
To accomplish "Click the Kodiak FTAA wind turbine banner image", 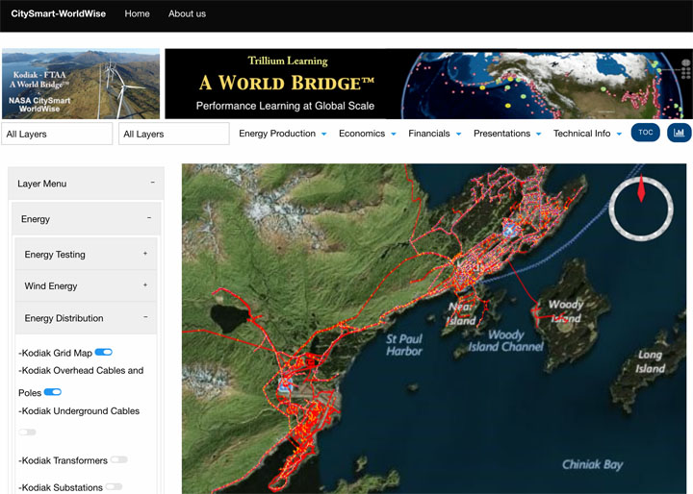I will pos(81,84).
